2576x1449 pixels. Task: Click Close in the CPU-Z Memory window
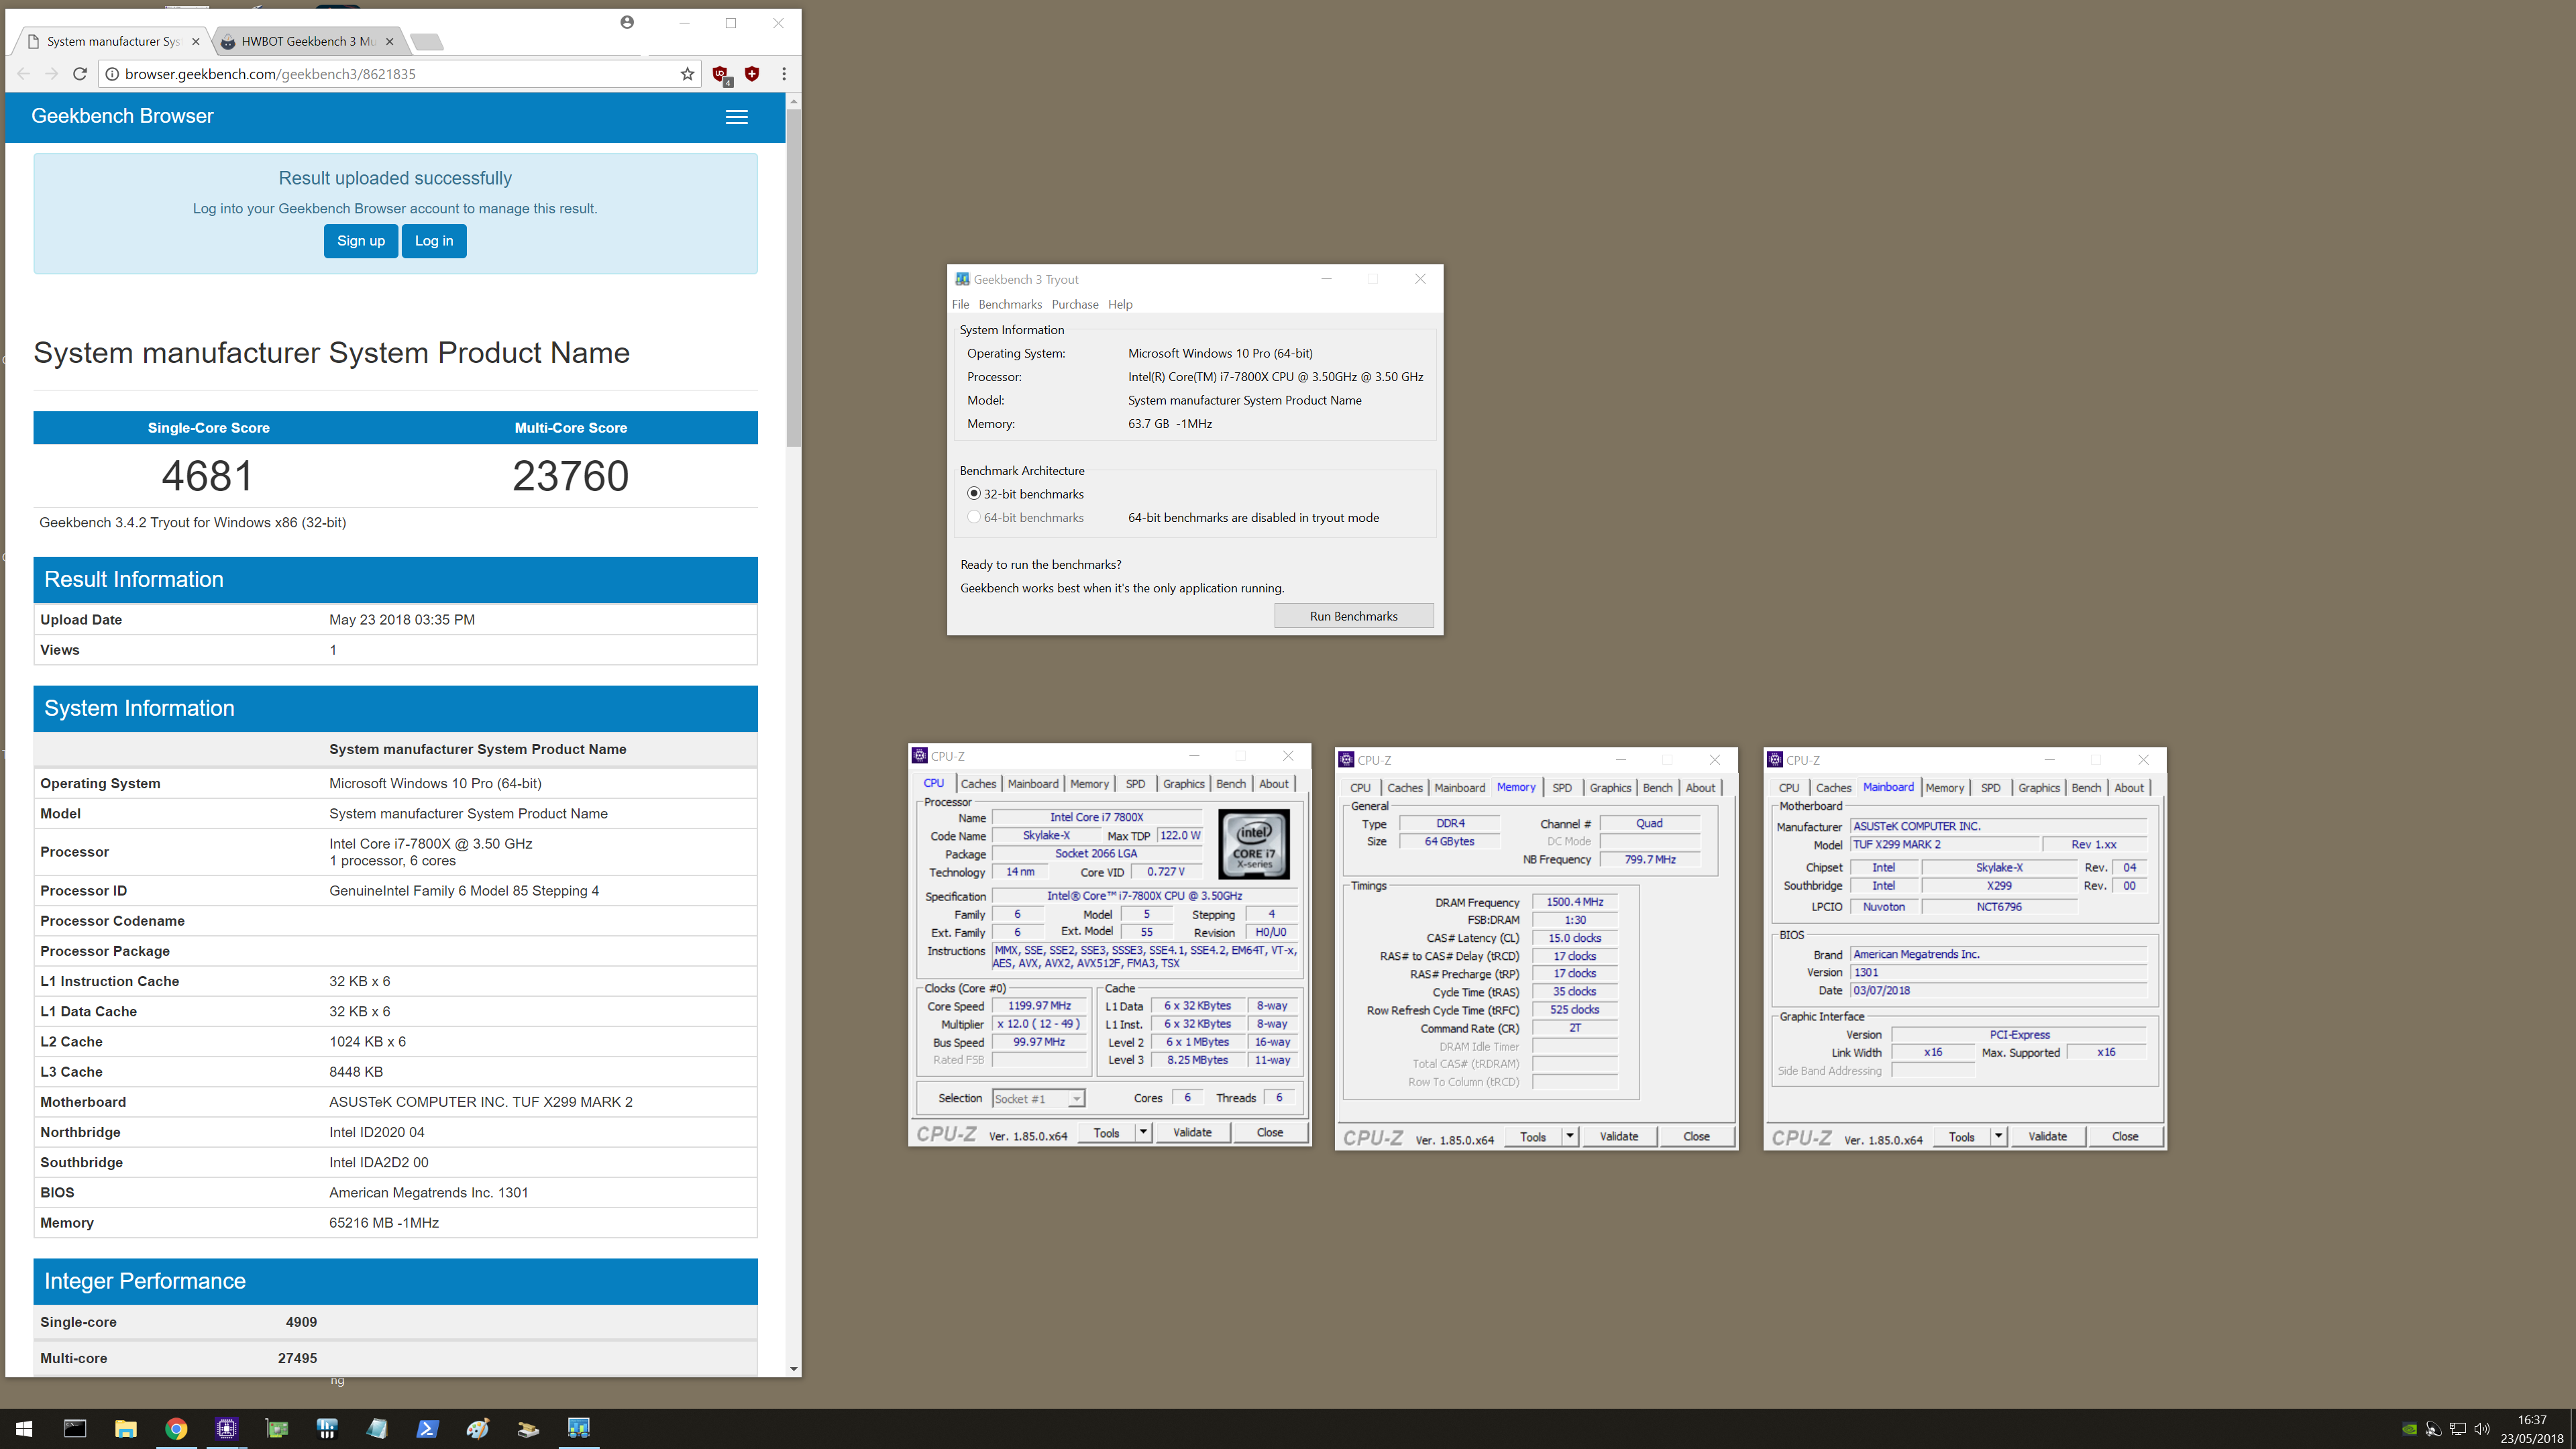pos(1696,1136)
